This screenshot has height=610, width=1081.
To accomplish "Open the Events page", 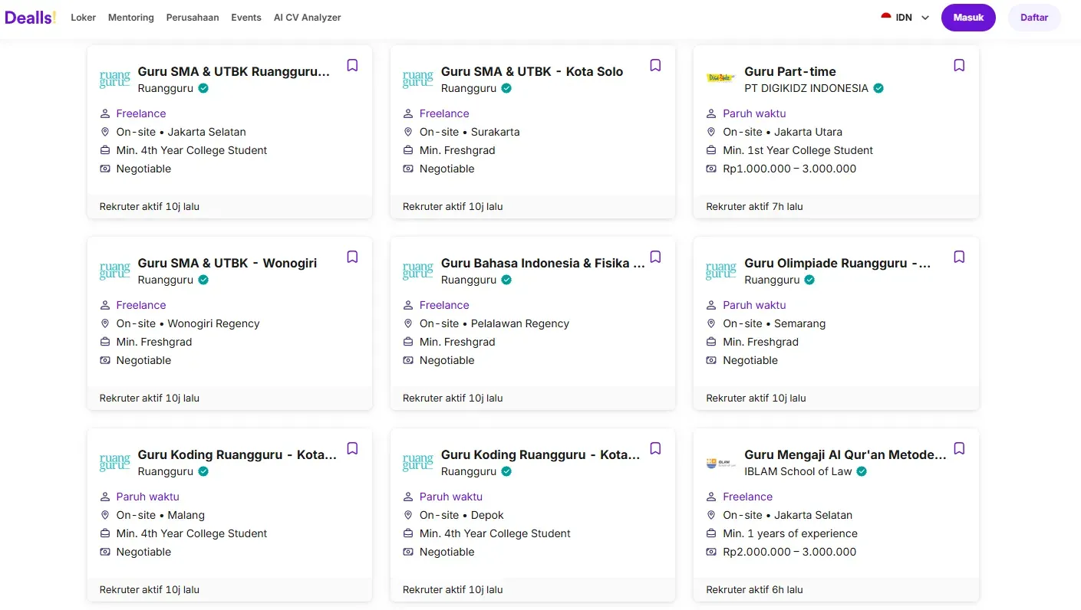I will pyautogui.click(x=246, y=17).
